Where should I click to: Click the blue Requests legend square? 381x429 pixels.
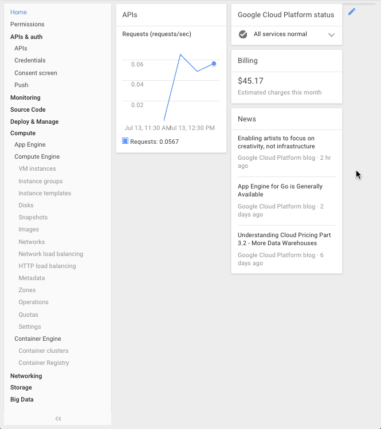(x=125, y=141)
